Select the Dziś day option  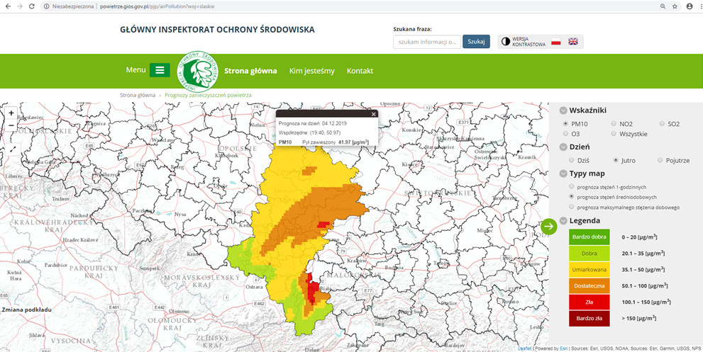pos(572,160)
